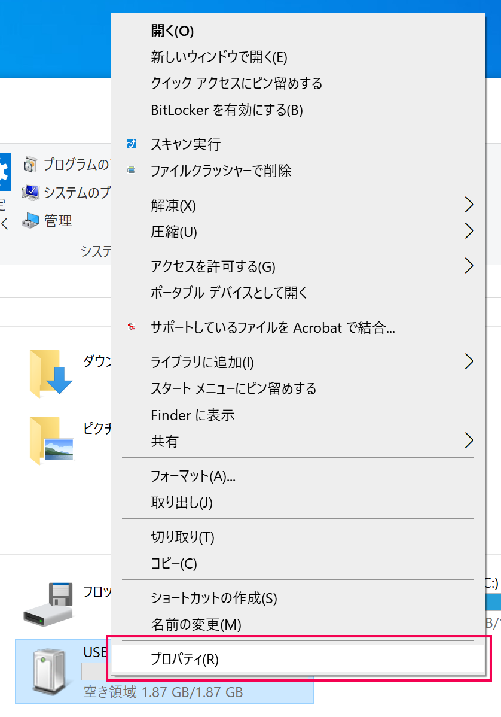Click the USB drive name label
The height and width of the screenshot is (717, 501).
point(95,652)
